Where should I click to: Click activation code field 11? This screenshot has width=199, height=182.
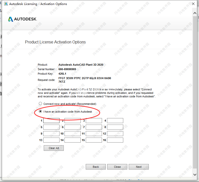pos(94,134)
